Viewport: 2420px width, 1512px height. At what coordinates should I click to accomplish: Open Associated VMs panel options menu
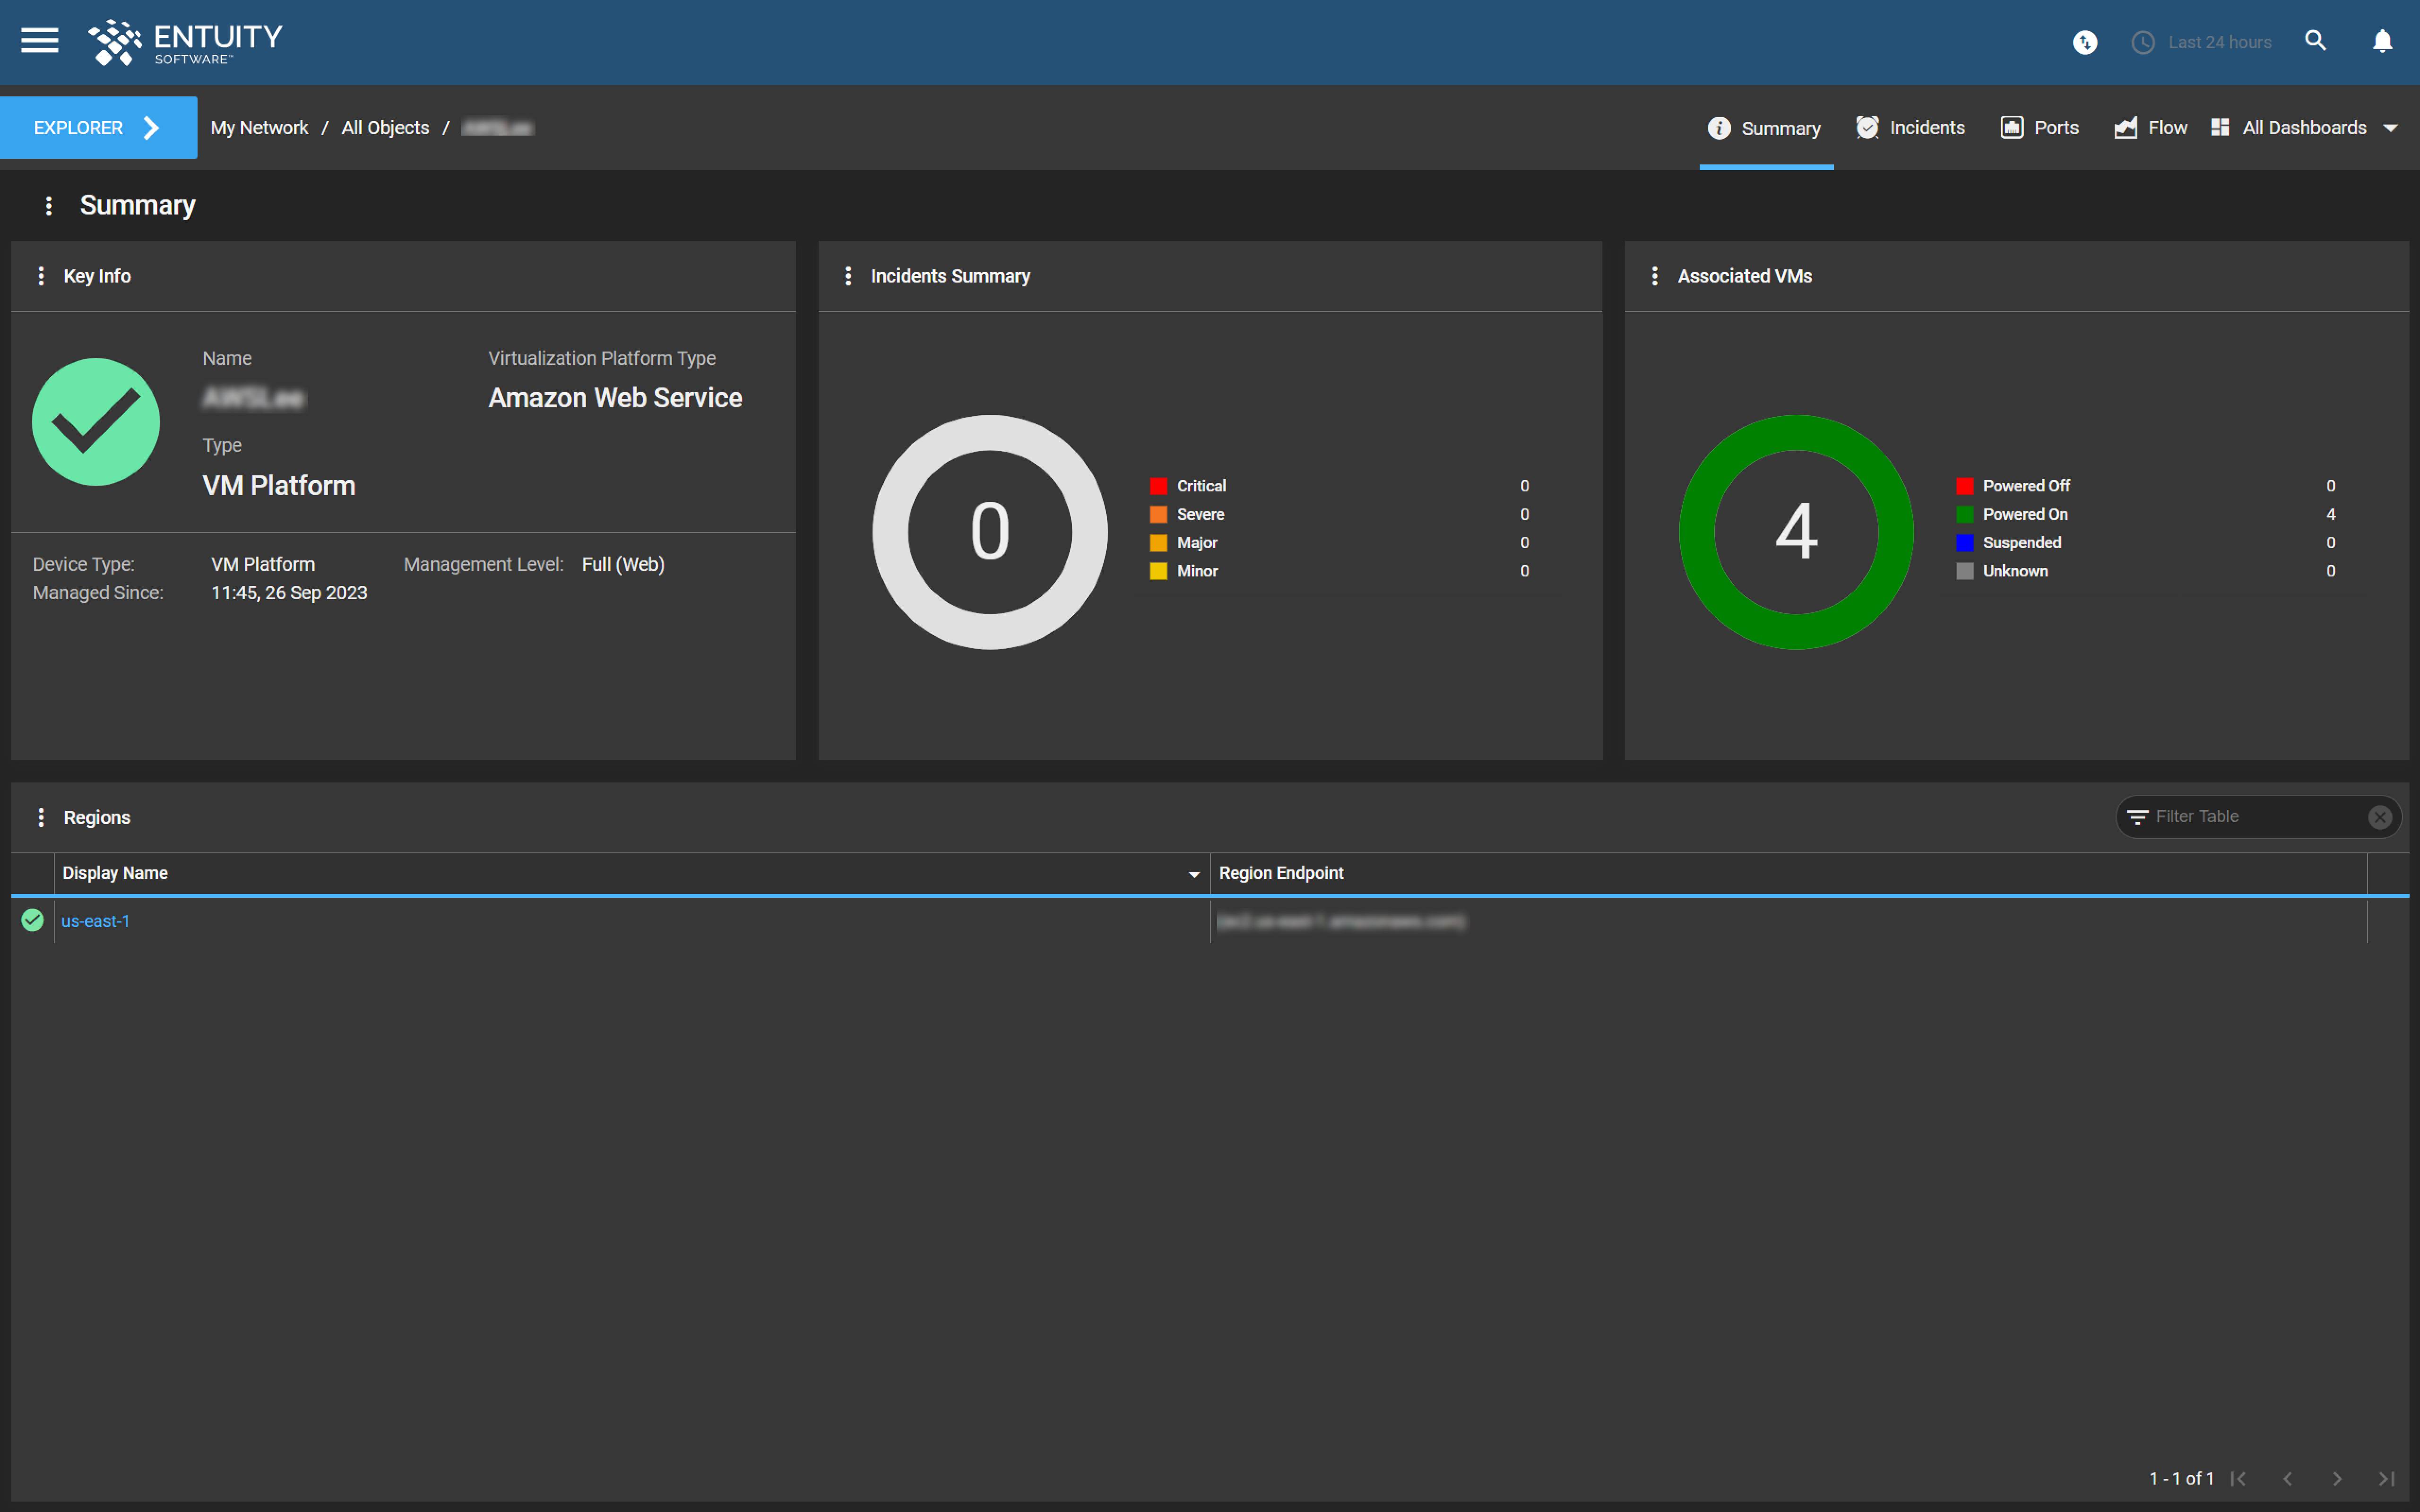coord(1655,276)
